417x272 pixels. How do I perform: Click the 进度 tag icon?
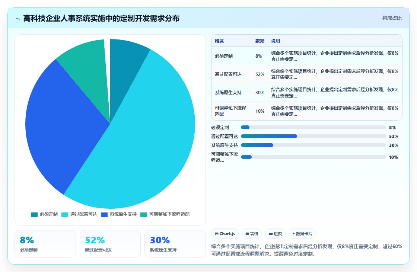tap(271, 234)
